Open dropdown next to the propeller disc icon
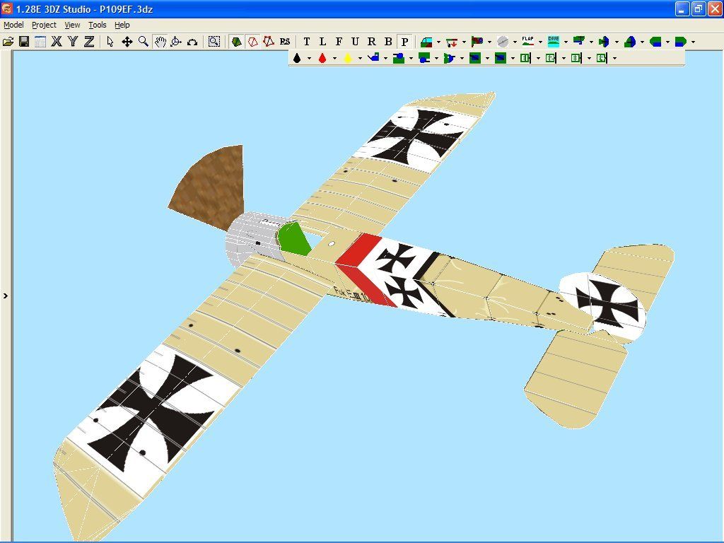This screenshot has height=543, width=724. pos(515,42)
